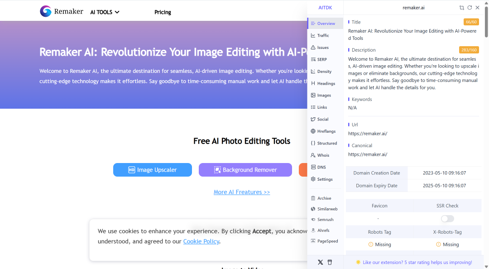Click the Image Upscaler button

(153, 170)
